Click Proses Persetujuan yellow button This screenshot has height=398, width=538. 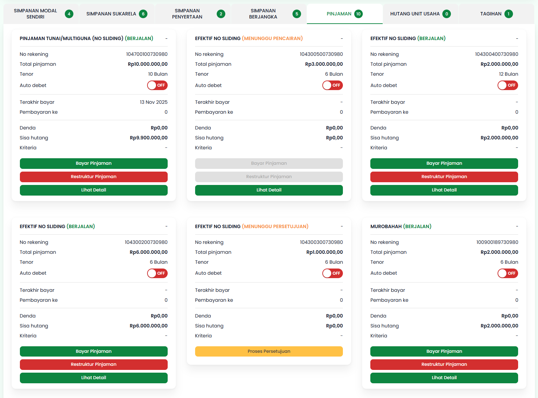click(269, 351)
